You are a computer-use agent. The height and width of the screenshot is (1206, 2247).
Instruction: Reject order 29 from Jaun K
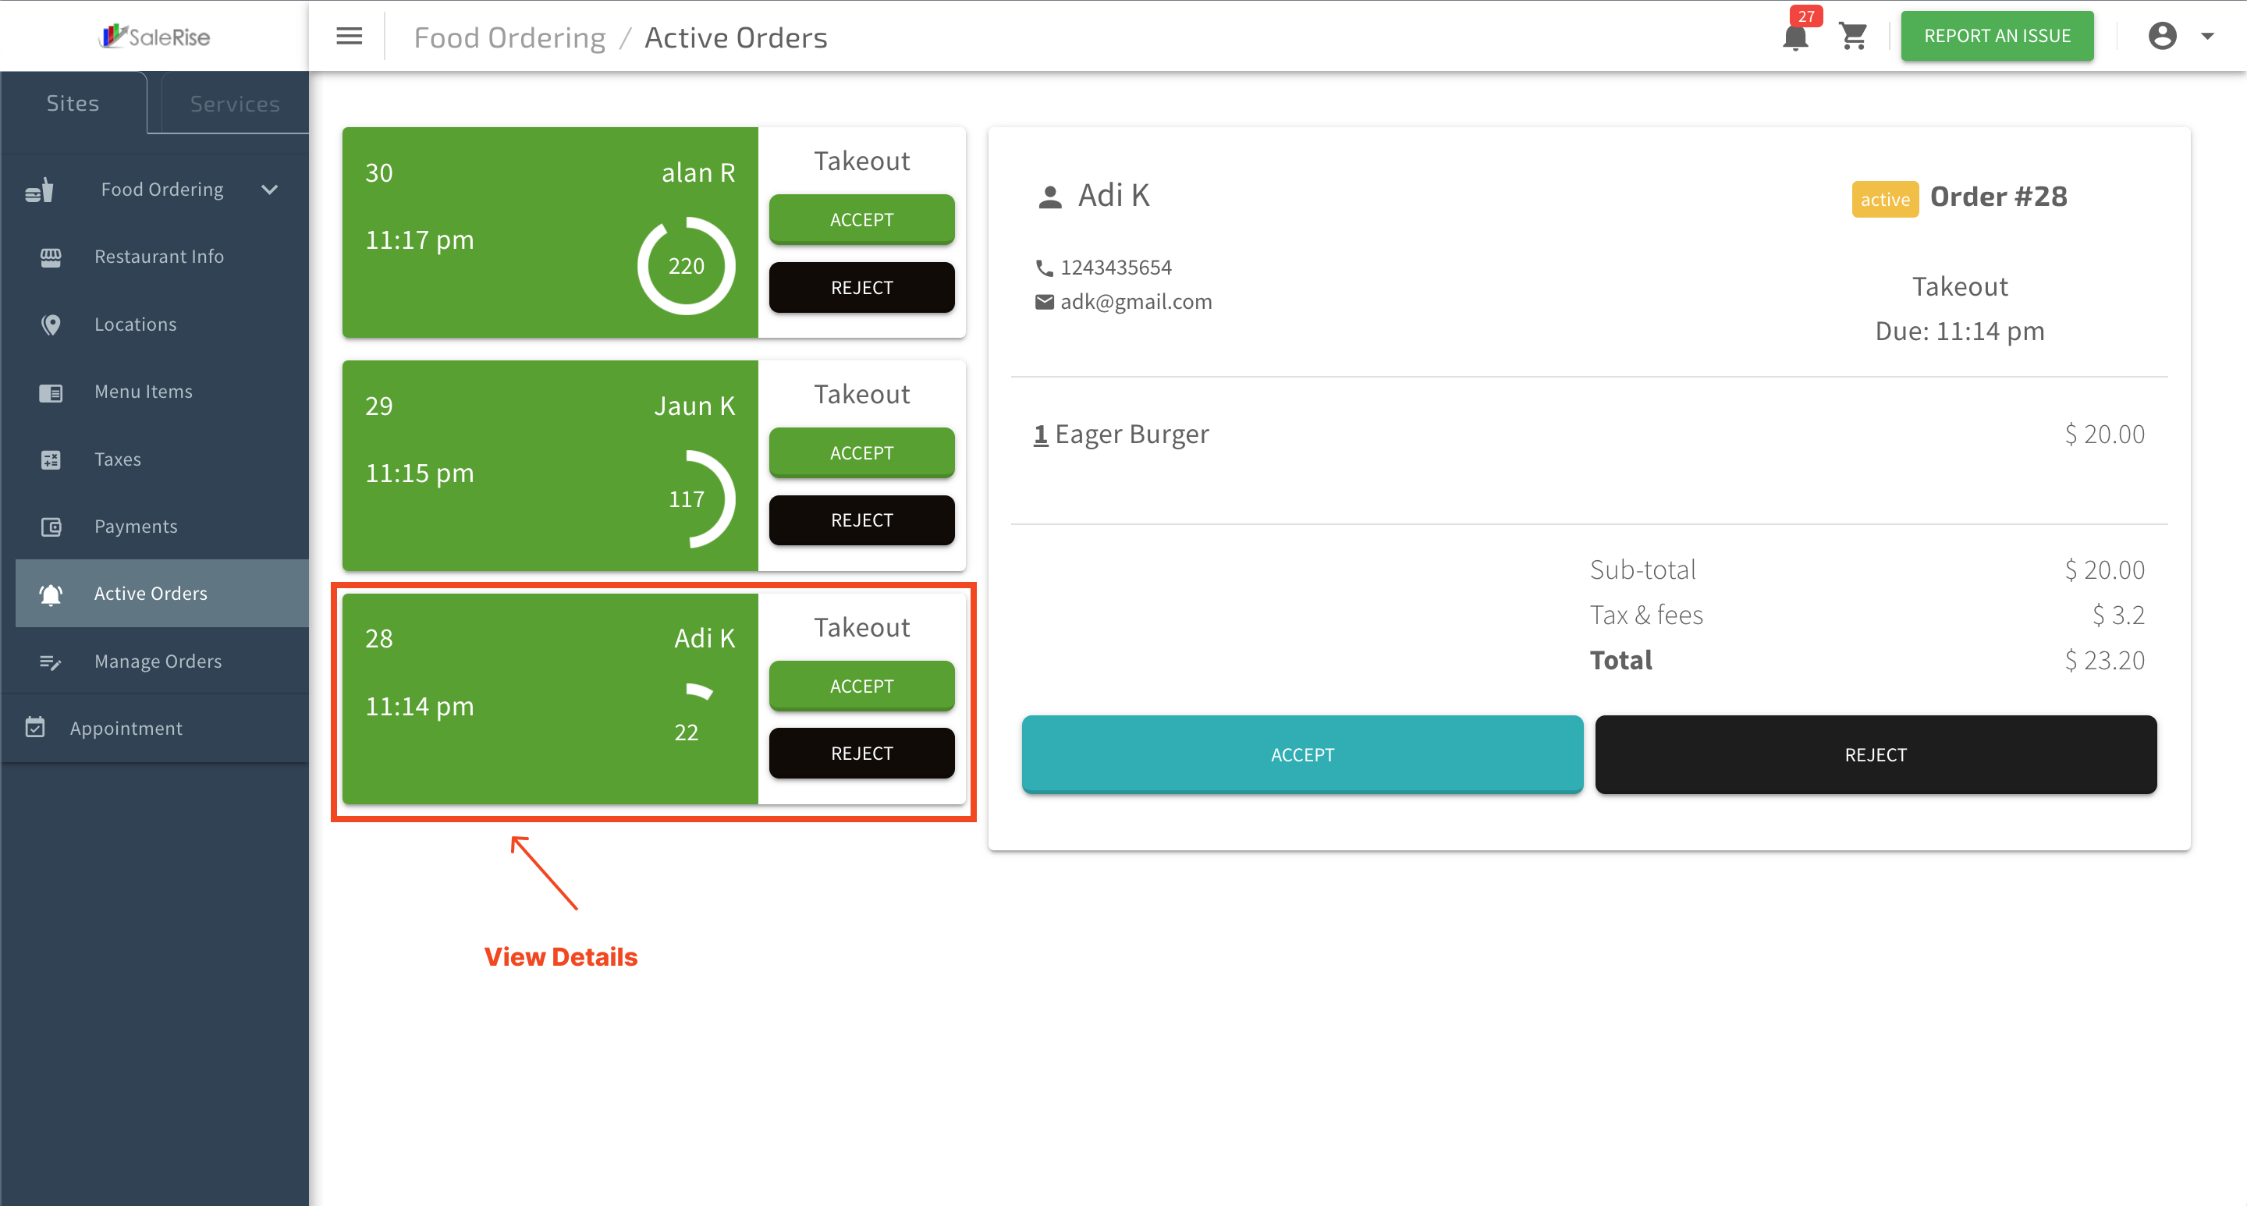pyautogui.click(x=861, y=520)
